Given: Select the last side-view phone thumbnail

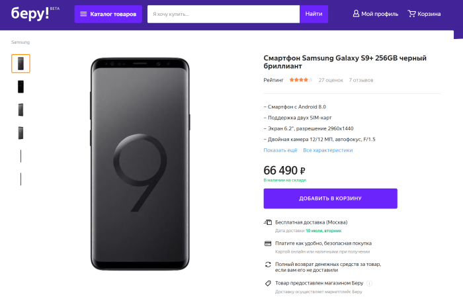Looking at the screenshot, I should pyautogui.click(x=21, y=179).
